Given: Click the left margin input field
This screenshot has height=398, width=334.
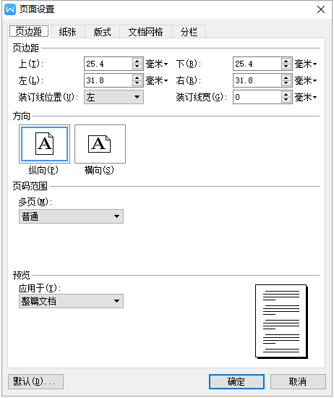Looking at the screenshot, I should coord(108,80).
